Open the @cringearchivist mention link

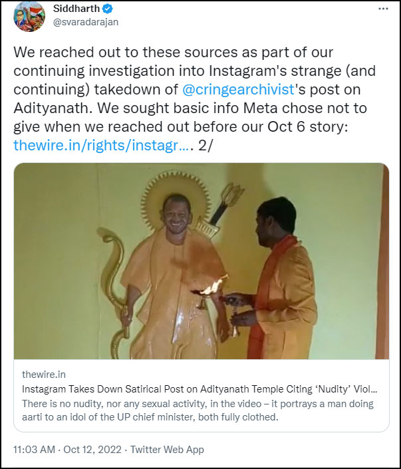(238, 89)
